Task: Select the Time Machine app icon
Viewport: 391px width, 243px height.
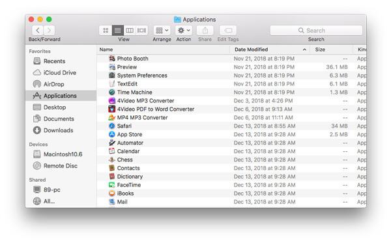Action: tap(112, 93)
